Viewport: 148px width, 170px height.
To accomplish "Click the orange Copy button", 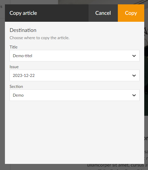I will (x=131, y=13).
